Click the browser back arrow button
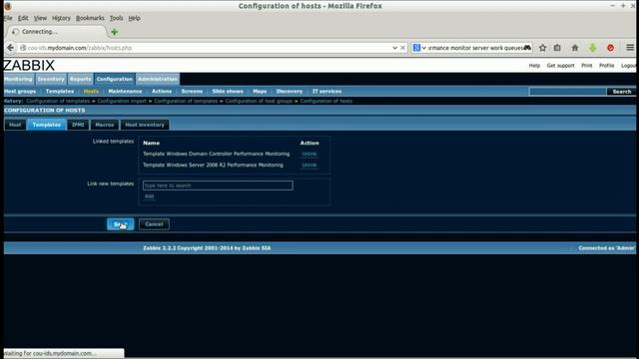639x359 pixels. coord(10,48)
